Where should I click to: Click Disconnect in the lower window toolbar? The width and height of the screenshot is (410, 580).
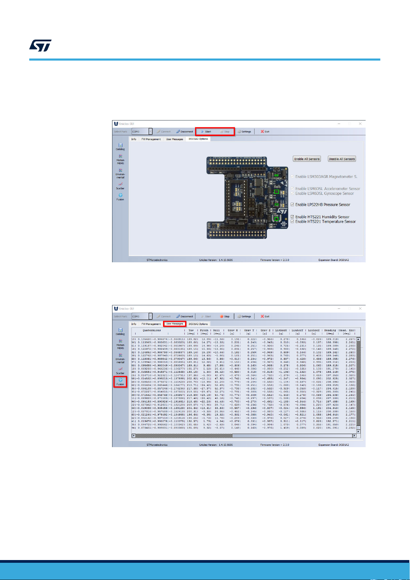click(185, 316)
